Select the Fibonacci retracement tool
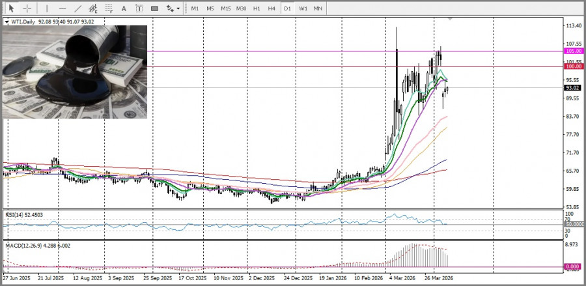The width and height of the screenshot is (586, 286). [109, 8]
